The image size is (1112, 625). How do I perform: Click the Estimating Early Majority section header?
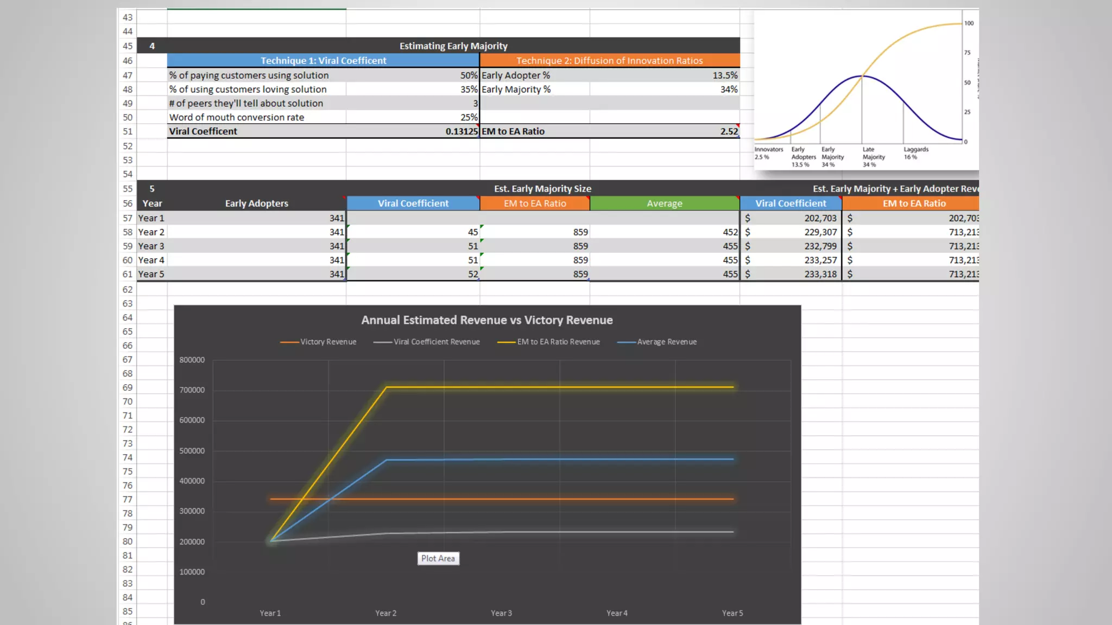pos(453,46)
